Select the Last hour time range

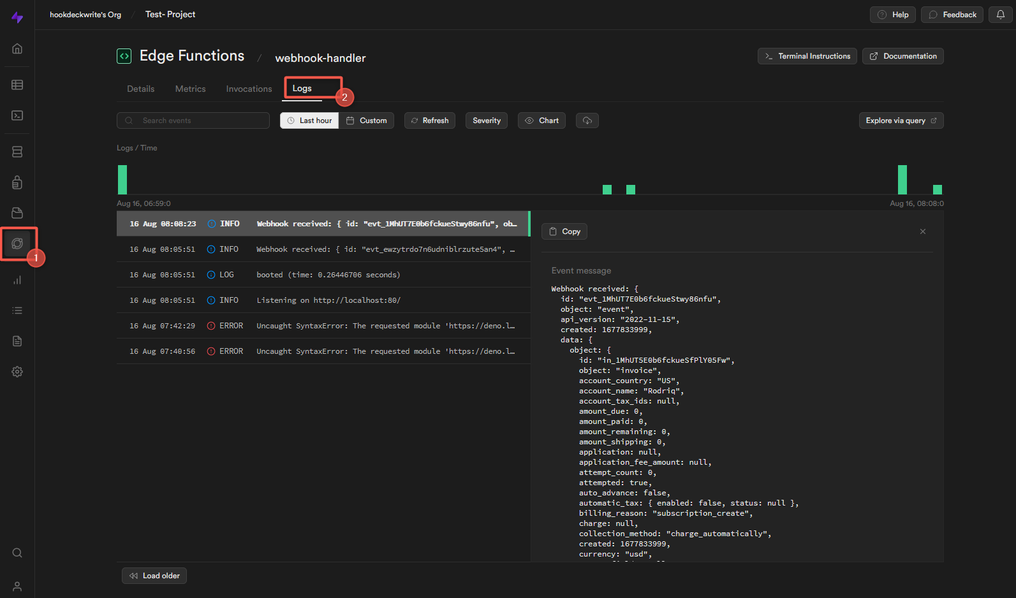(309, 120)
